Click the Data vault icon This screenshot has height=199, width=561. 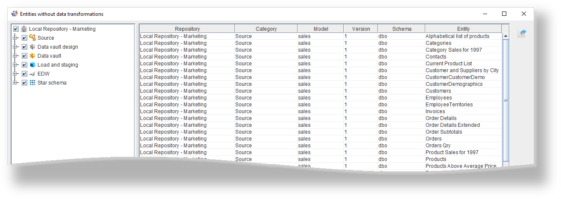pos(32,56)
